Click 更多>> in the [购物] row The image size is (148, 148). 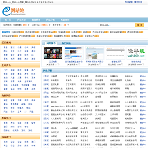coord(143,81)
